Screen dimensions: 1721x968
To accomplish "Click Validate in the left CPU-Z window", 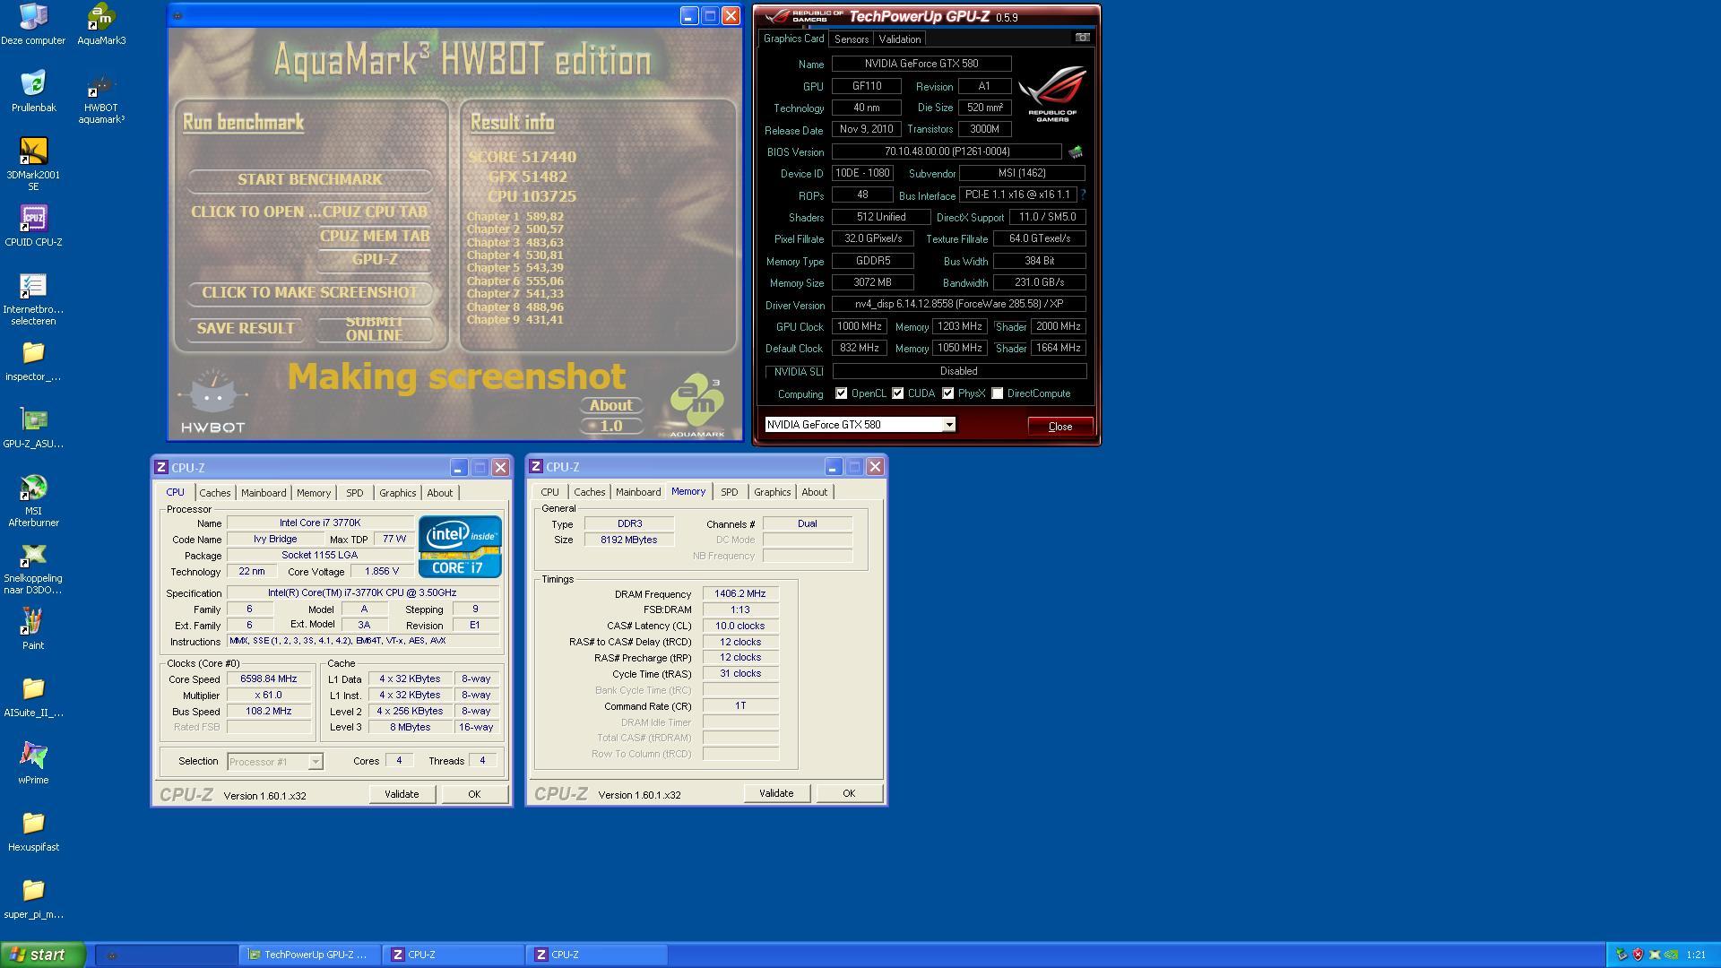I will [402, 794].
